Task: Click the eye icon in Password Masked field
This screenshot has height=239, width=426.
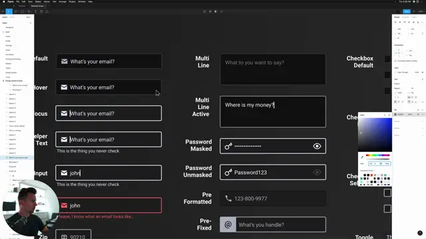Action: point(317,146)
